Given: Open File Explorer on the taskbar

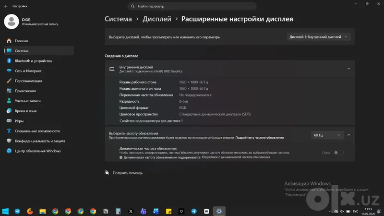Looking at the screenshot, I should (43, 211).
